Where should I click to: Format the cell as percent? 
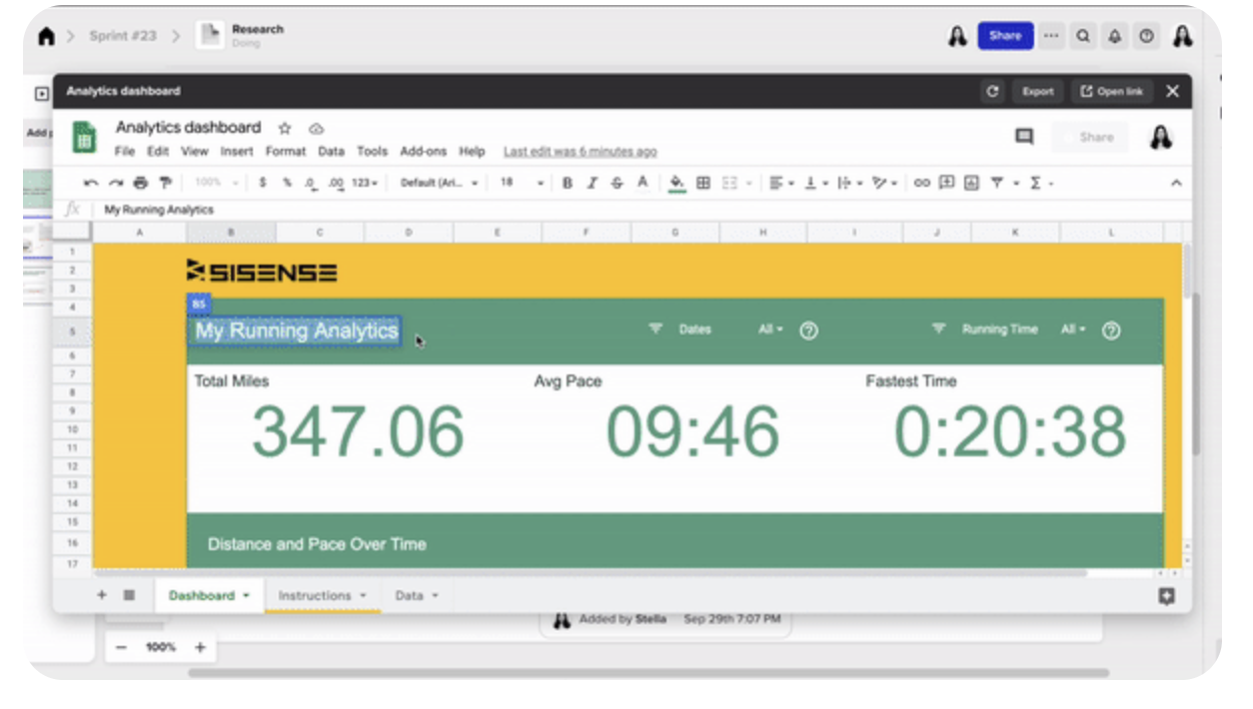pos(287,183)
